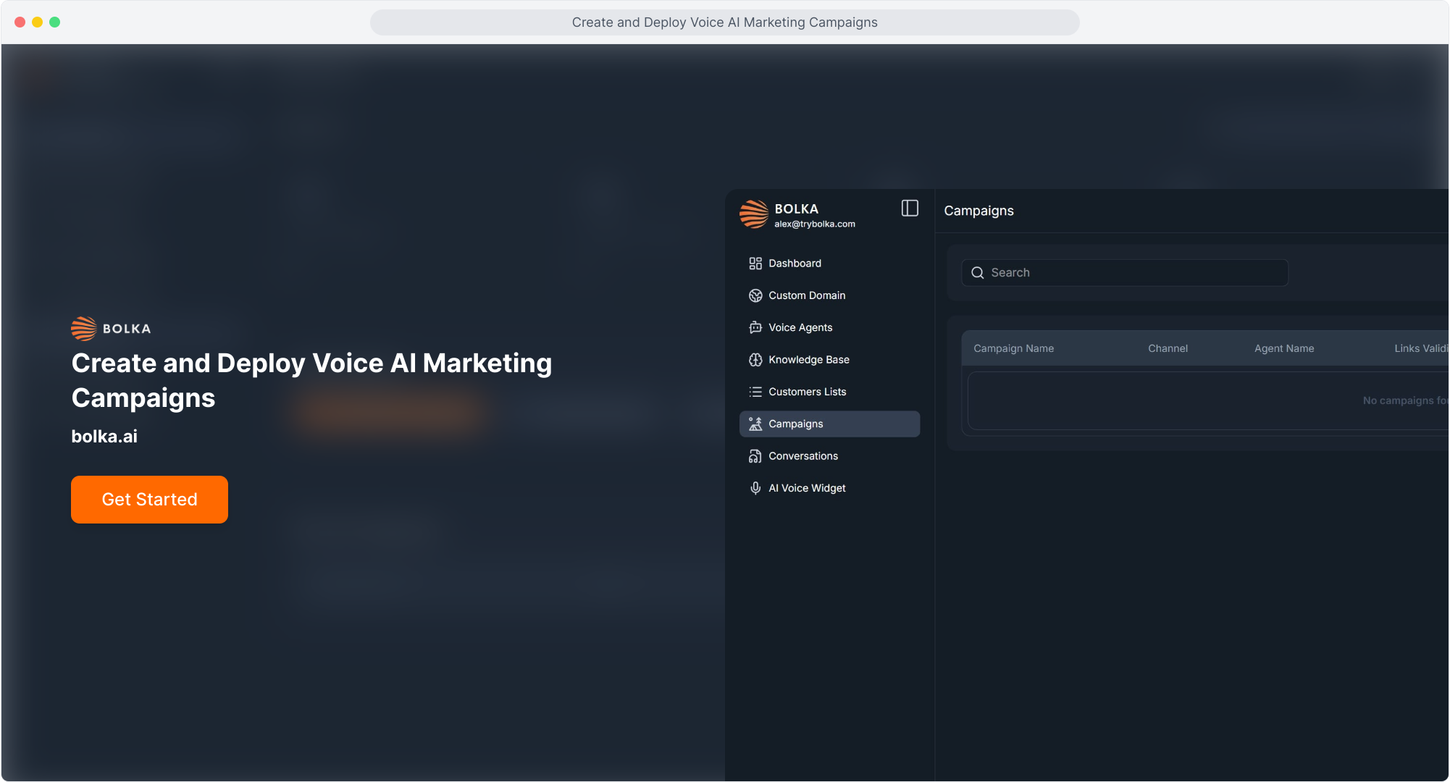The height and width of the screenshot is (782, 1450).
Task: Click the Channel column header
Action: (x=1168, y=348)
